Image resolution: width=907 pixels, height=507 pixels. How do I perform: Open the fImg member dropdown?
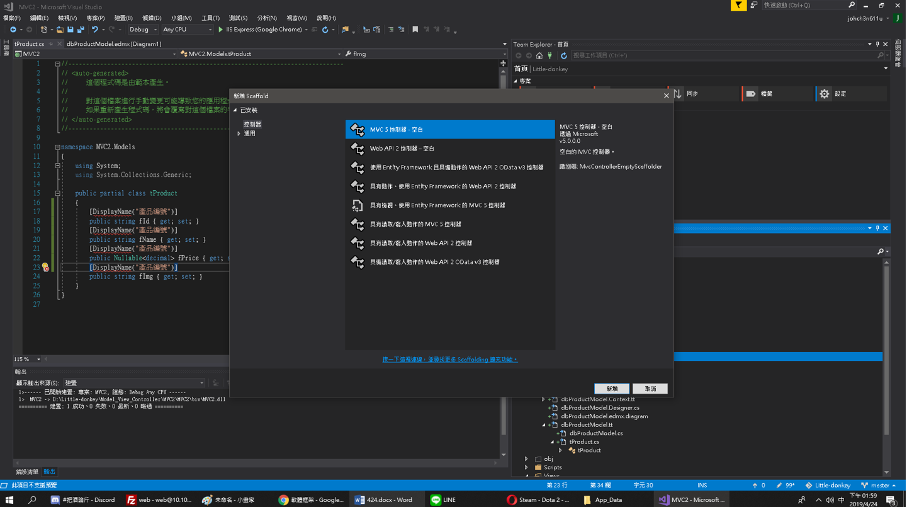pyautogui.click(x=425, y=54)
